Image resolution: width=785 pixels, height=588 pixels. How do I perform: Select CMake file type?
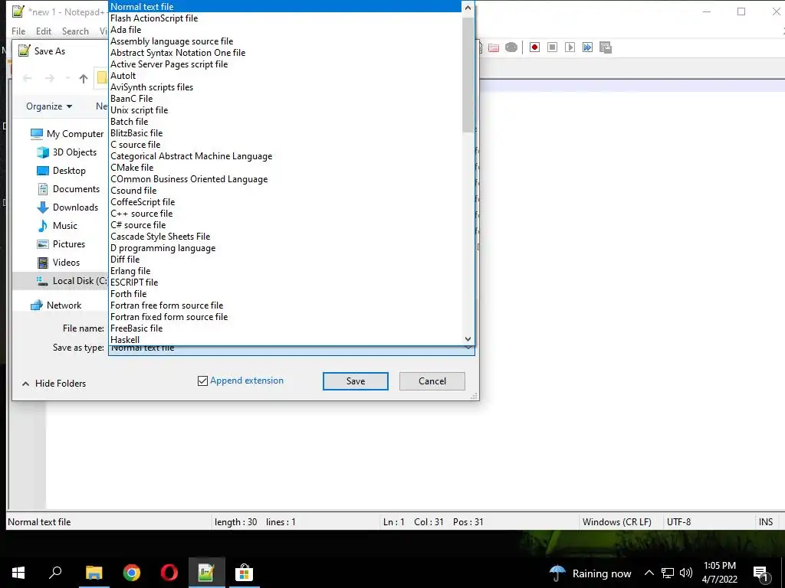pos(285,168)
